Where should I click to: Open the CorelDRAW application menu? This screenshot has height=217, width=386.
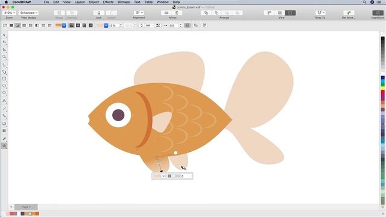click(22, 2)
